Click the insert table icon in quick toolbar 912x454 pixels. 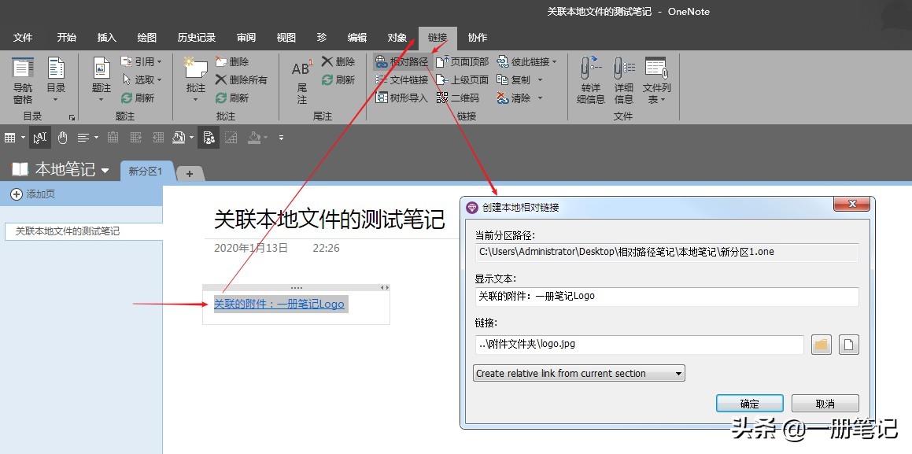pyautogui.click(x=10, y=138)
